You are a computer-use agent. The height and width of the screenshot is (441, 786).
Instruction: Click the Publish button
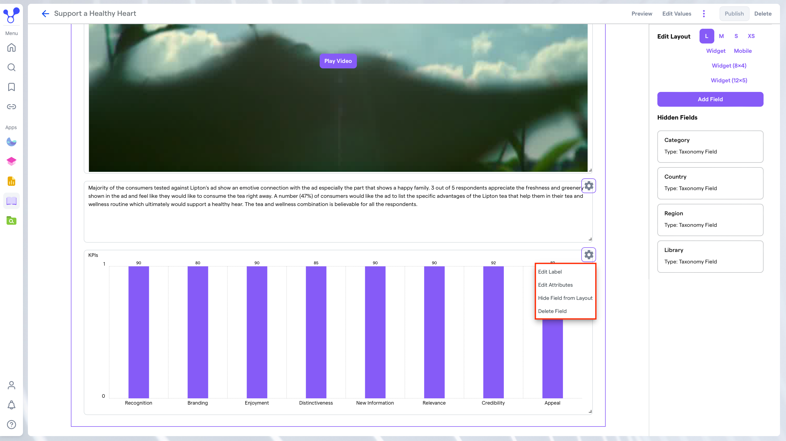click(734, 14)
